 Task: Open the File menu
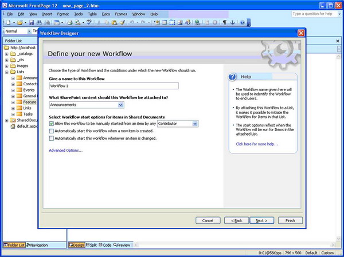point(10,14)
